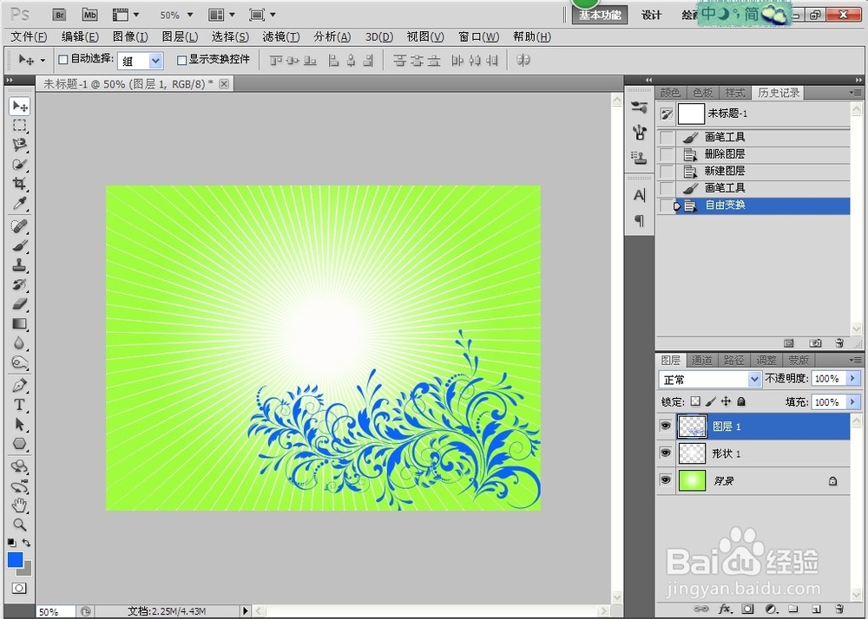Select the 设计 workspace button
This screenshot has height=619, width=868.
click(x=652, y=15)
